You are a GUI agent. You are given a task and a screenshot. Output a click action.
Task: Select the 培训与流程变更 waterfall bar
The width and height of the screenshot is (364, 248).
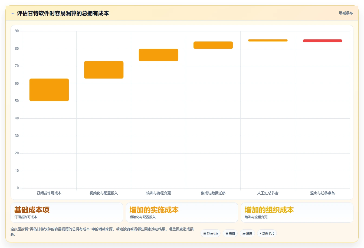tap(158, 55)
